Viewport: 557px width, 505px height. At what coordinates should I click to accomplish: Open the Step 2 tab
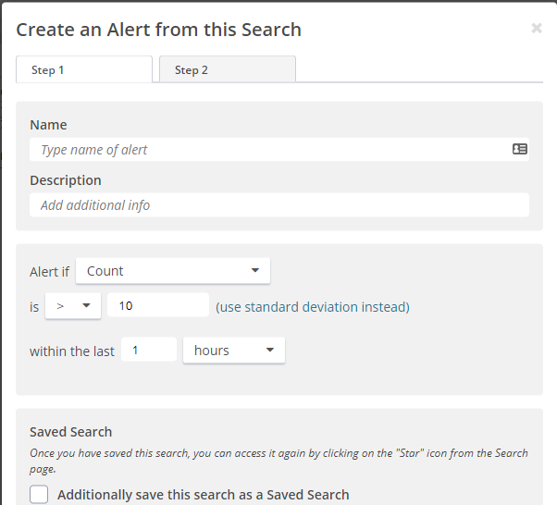point(227,70)
